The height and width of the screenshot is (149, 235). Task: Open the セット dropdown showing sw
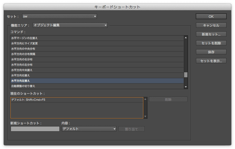(x=59, y=16)
